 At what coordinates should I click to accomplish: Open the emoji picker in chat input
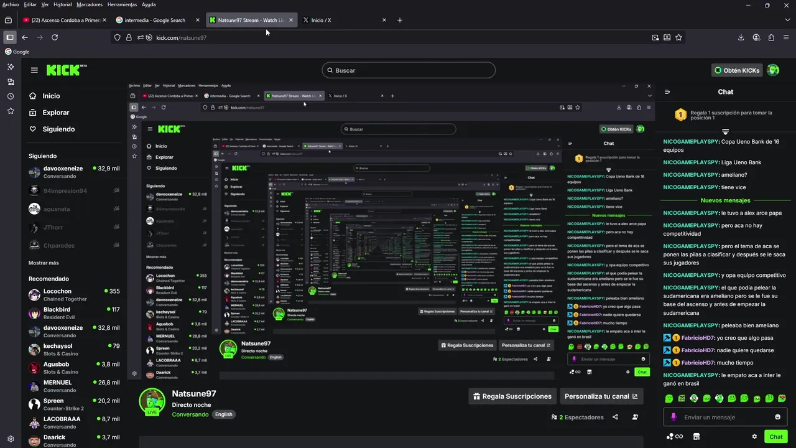click(x=777, y=417)
